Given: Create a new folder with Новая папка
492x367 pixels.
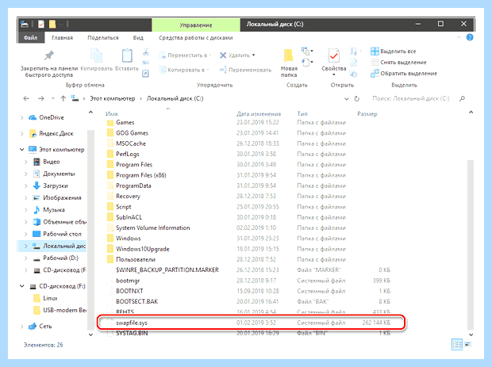Looking at the screenshot, I should tap(289, 63).
